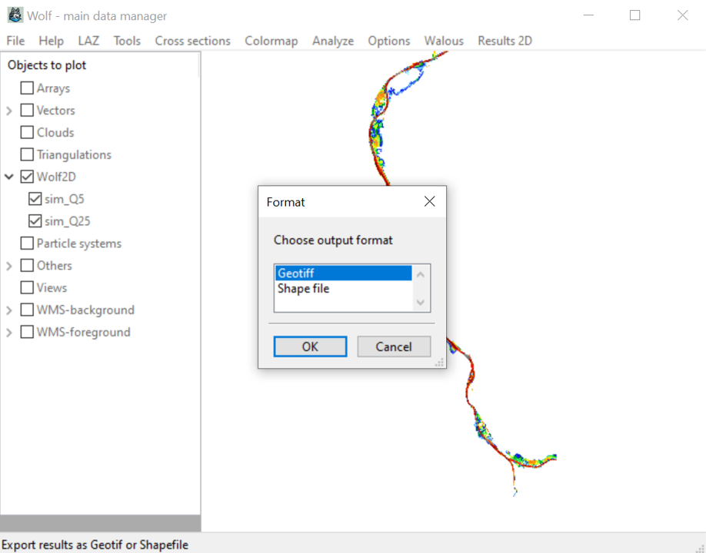This screenshot has height=553, width=706.
Task: Toggle the sim_Q25 checkbox
Action: 35,221
